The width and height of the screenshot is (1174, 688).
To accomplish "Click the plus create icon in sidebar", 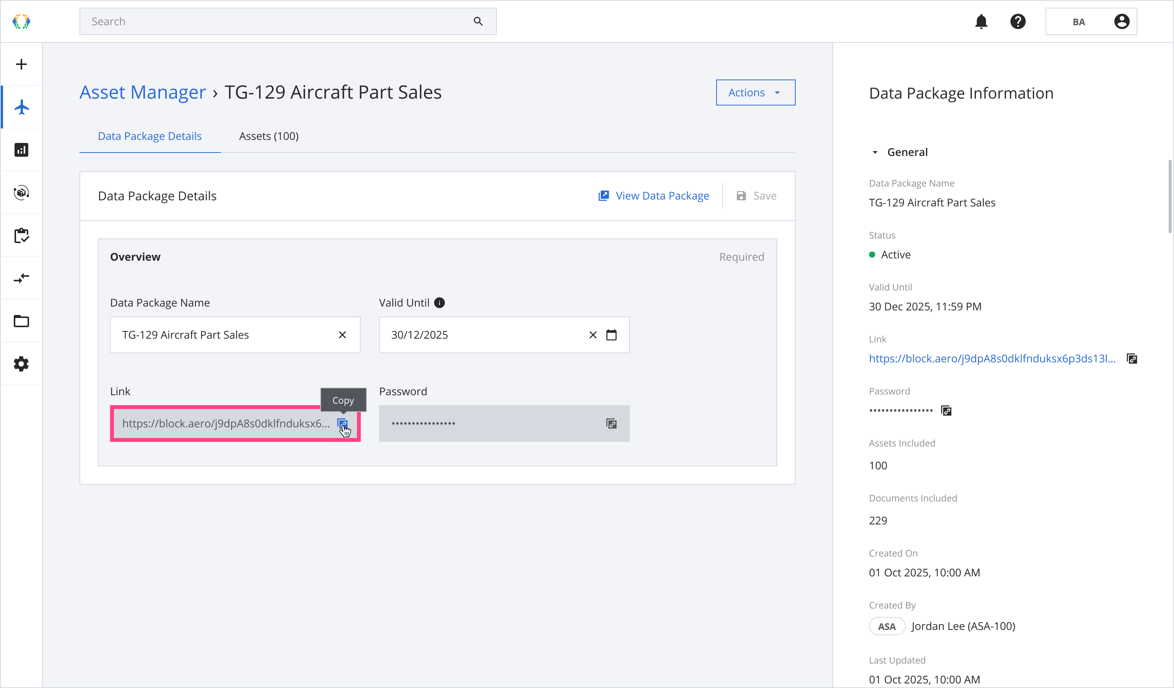I will [x=21, y=64].
